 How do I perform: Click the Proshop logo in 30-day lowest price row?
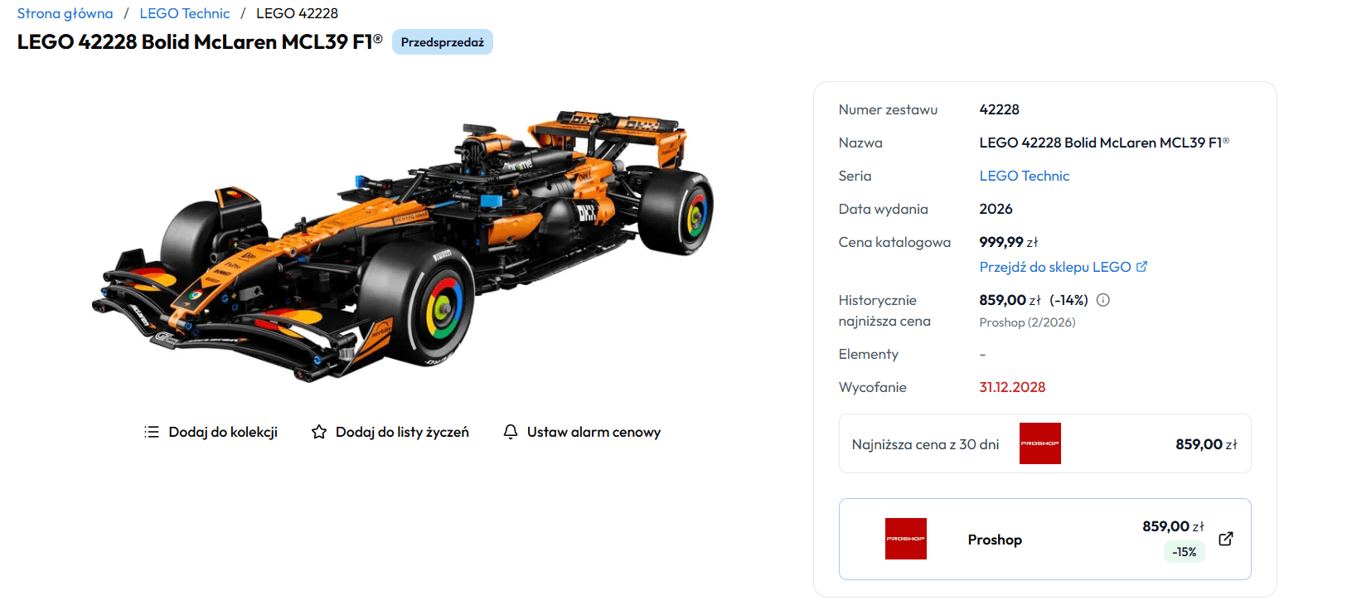click(1040, 443)
